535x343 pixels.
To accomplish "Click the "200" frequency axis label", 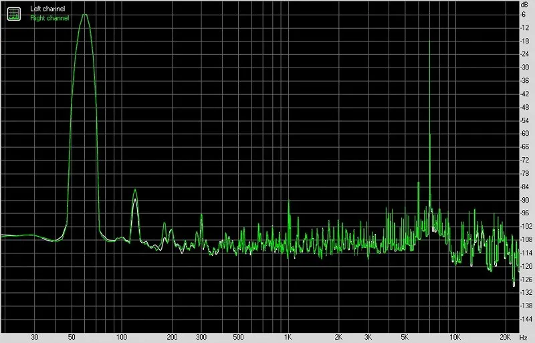I will [172, 338].
